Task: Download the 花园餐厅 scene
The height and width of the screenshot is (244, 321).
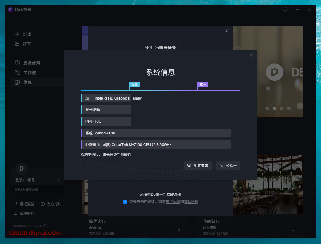Action: click(293, 230)
